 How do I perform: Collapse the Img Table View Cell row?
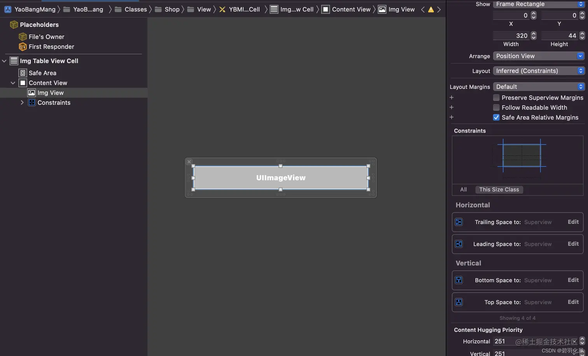(x=4, y=61)
